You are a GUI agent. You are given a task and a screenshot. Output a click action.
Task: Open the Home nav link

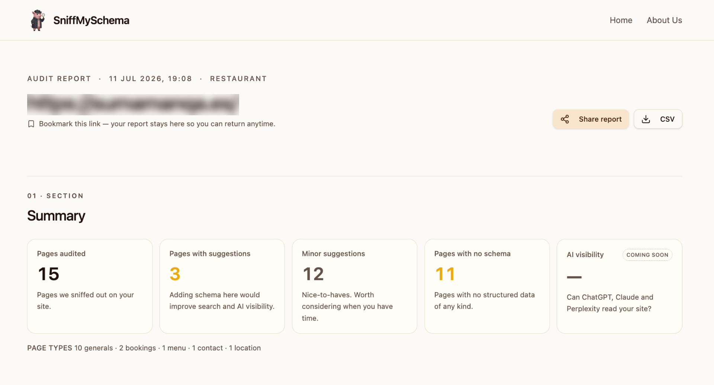[x=621, y=20]
